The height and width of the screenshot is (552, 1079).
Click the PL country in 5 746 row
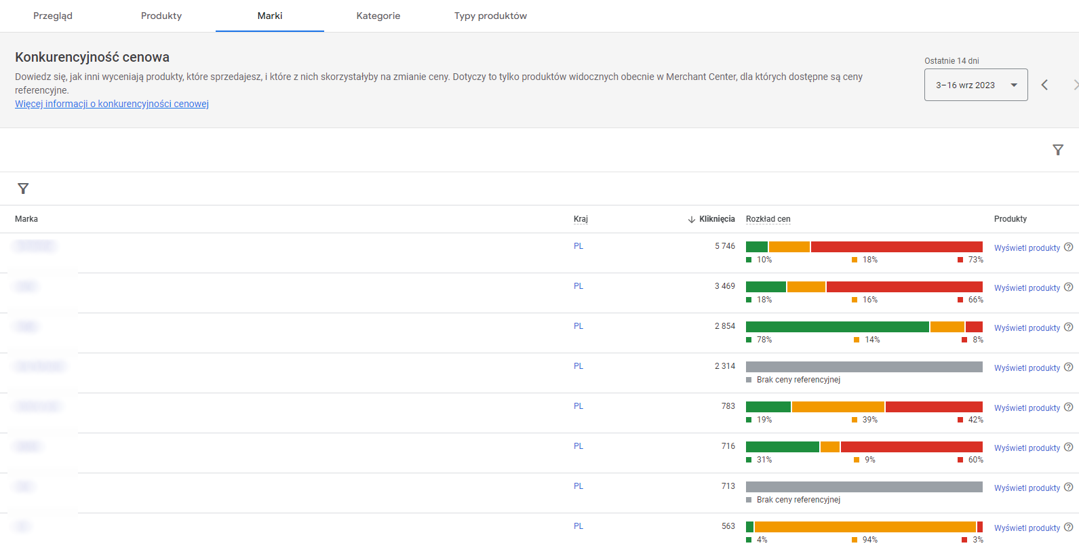(578, 246)
